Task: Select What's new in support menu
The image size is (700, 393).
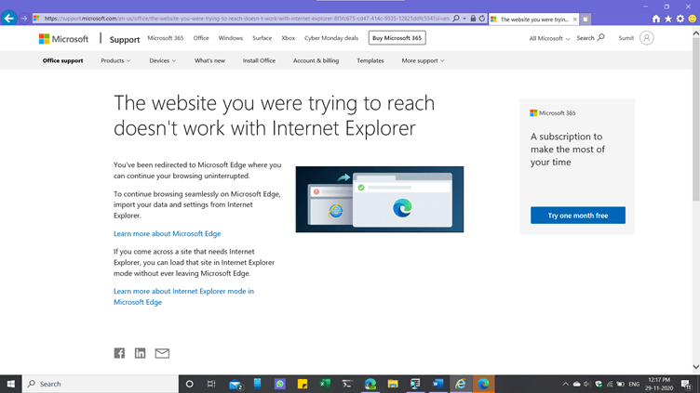Action: coord(209,60)
